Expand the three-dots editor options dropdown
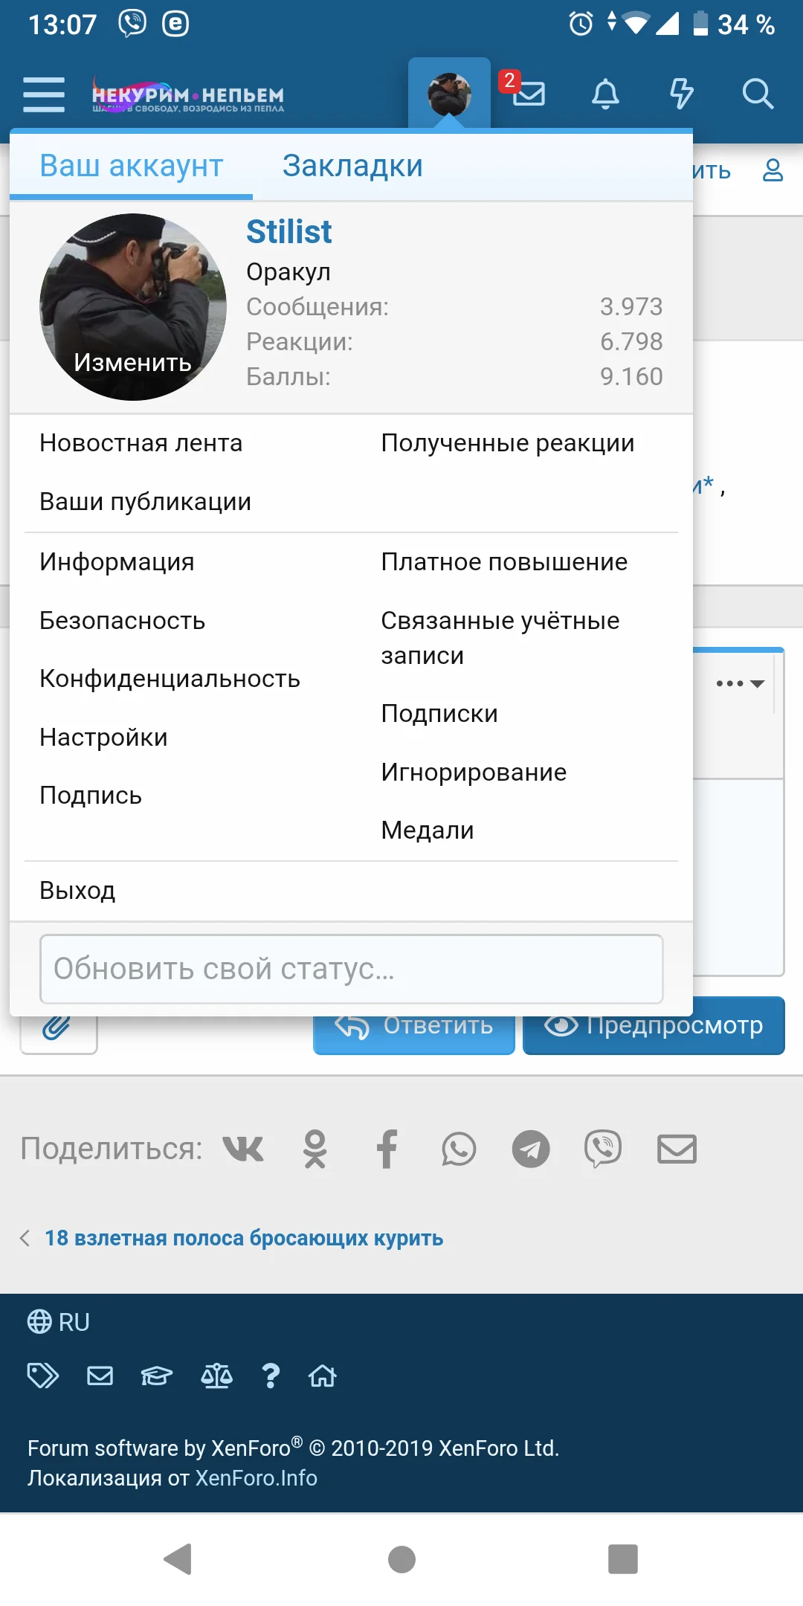The height and width of the screenshot is (1606, 803). click(x=740, y=683)
